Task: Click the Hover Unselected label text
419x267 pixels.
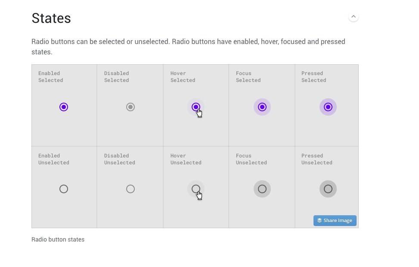Action: point(186,159)
